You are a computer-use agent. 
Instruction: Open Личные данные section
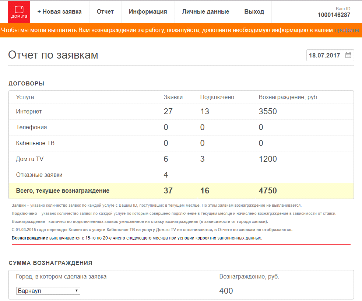click(x=206, y=12)
